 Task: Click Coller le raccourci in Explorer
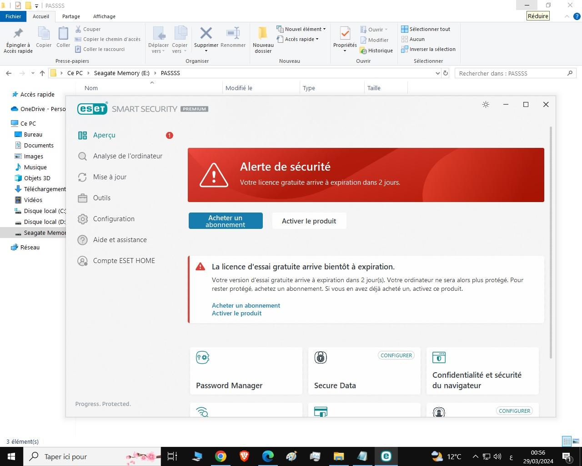tap(100, 49)
